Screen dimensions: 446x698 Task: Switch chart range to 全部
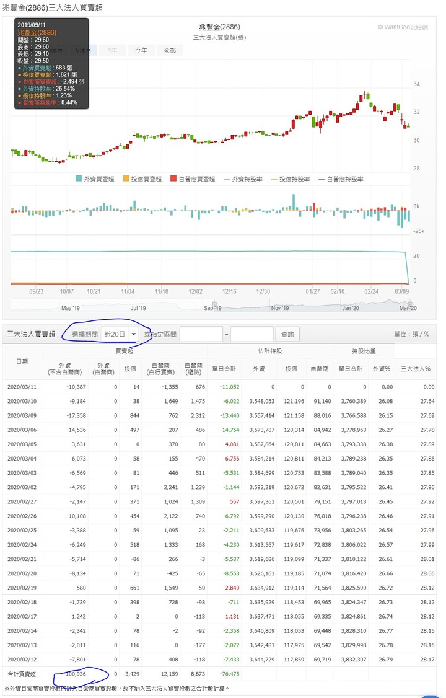[170, 50]
